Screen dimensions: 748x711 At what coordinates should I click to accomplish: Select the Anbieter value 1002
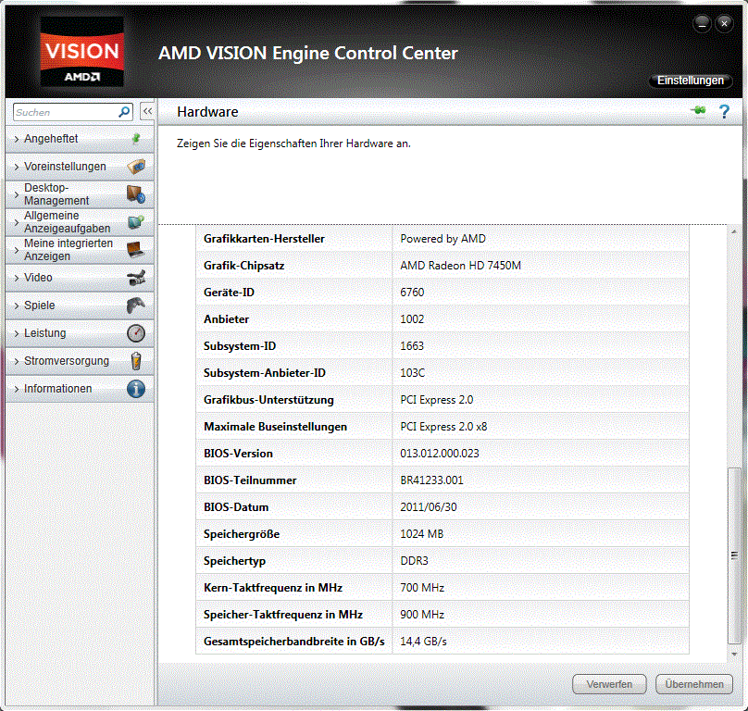click(412, 318)
